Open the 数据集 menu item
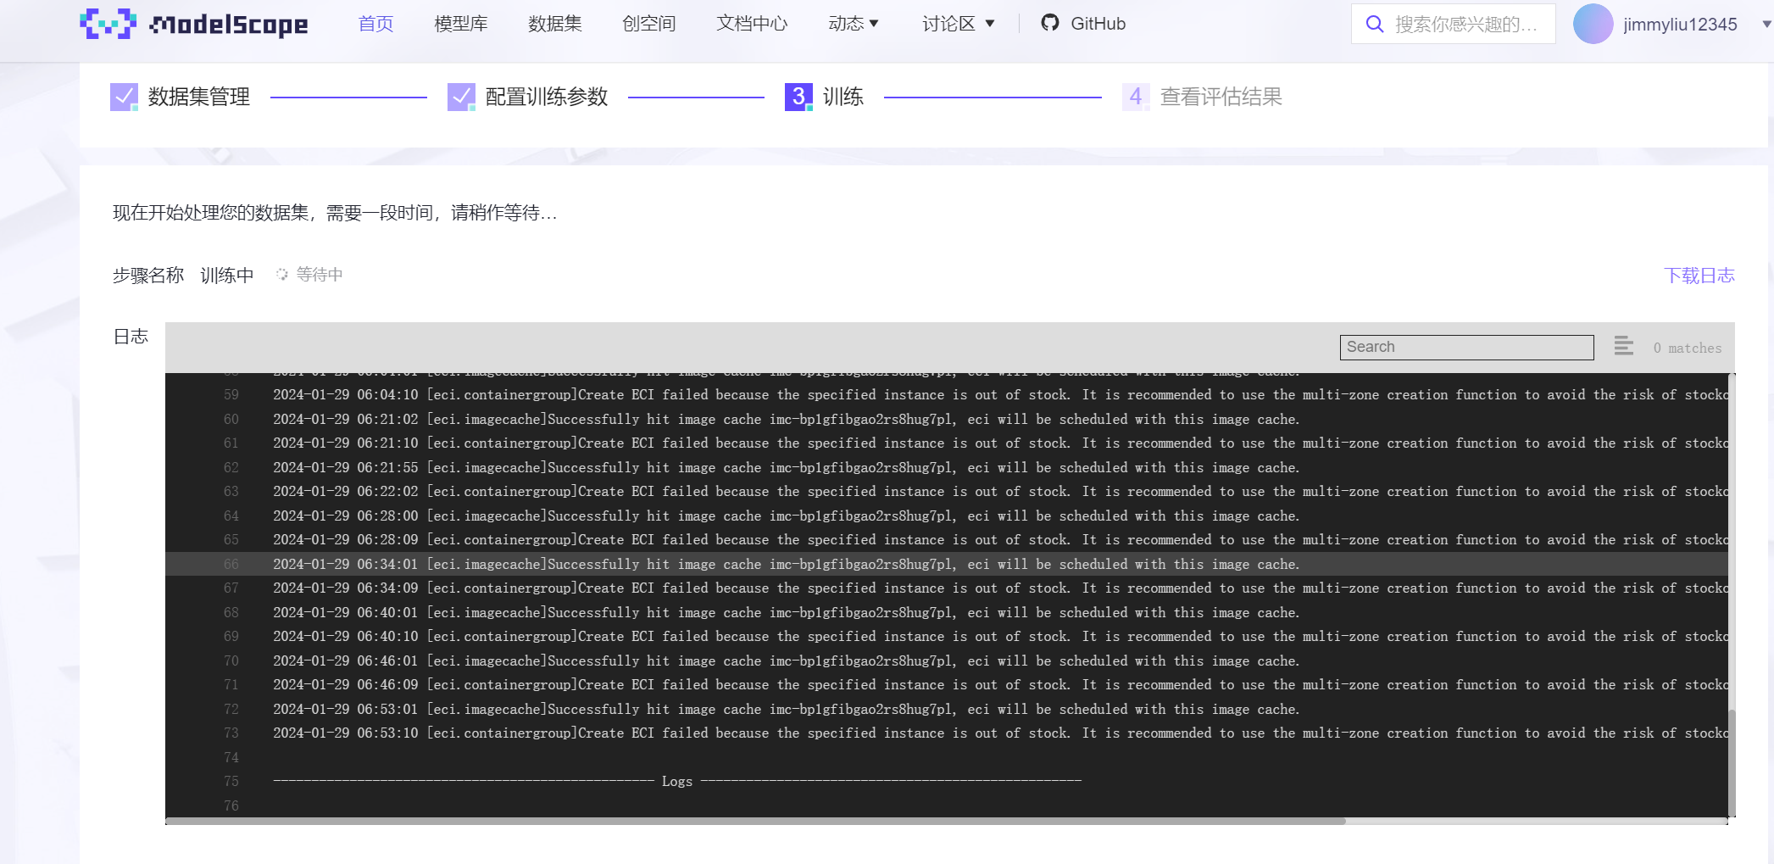This screenshot has width=1774, height=864. 554,24
